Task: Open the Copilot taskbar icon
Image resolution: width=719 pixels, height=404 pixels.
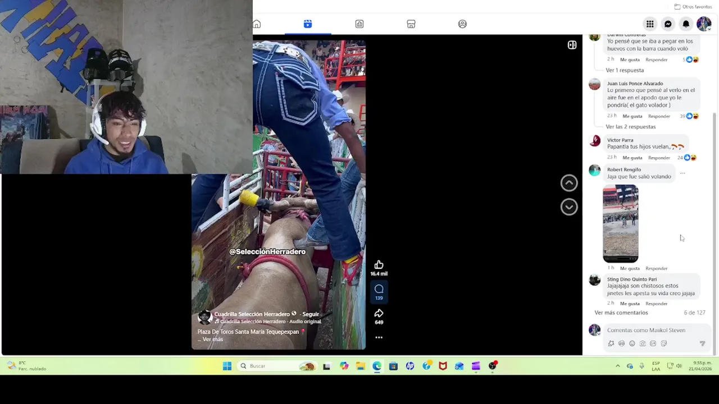Action: [x=344, y=366]
